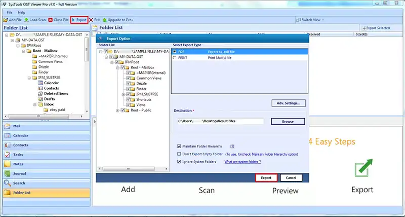This screenshot has width=405, height=217.
Task: Expand the Root - Public folder node
Action: (x=117, y=111)
